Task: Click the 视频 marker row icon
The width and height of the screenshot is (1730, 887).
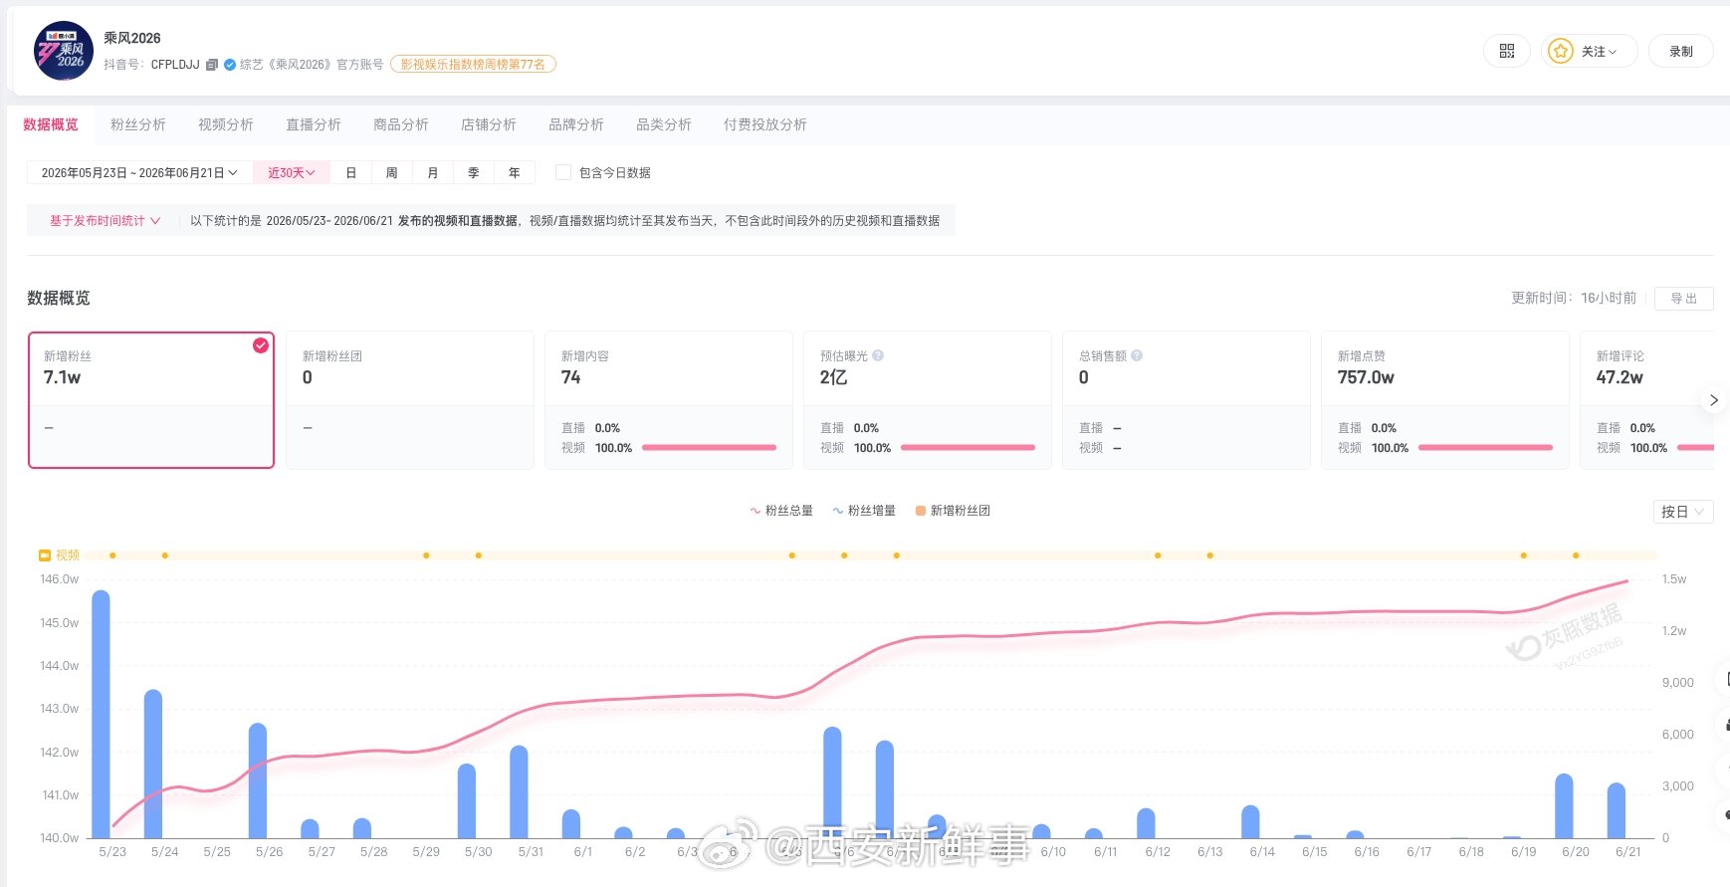Action: 45,555
